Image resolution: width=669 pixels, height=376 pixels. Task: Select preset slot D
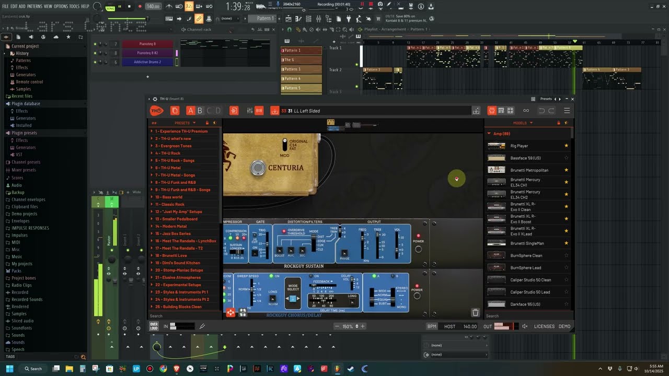coord(218,111)
